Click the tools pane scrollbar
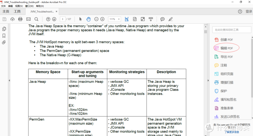The image size is (253, 136). (252, 68)
